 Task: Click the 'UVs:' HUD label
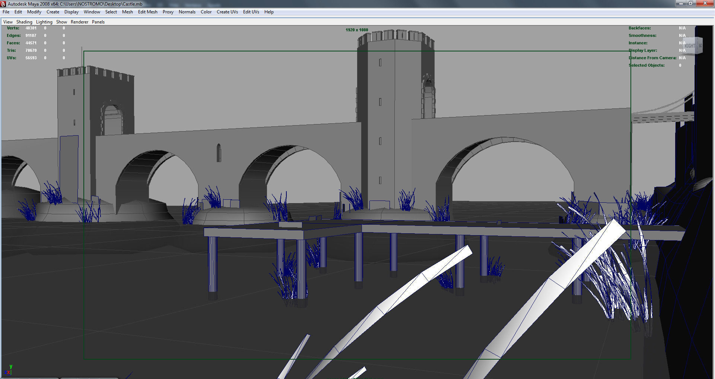click(x=12, y=58)
